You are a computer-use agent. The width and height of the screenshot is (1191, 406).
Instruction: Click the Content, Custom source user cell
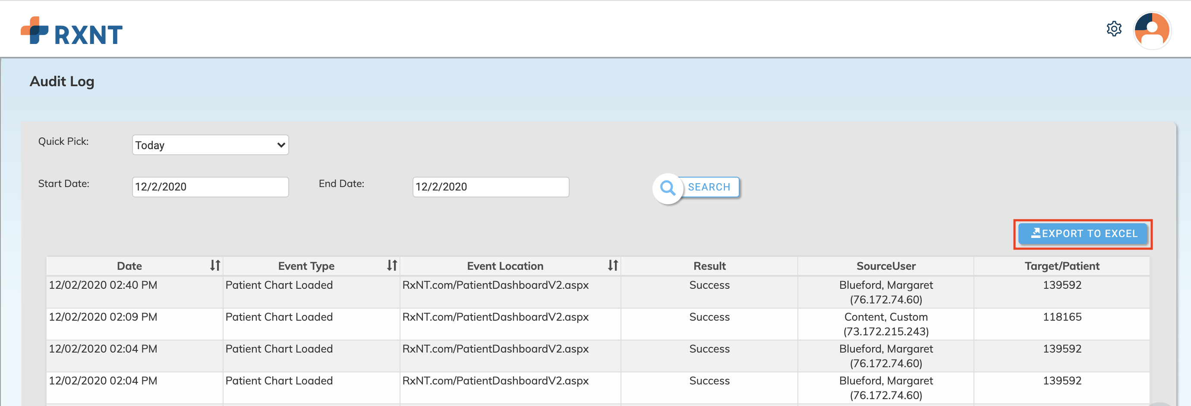pos(885,324)
